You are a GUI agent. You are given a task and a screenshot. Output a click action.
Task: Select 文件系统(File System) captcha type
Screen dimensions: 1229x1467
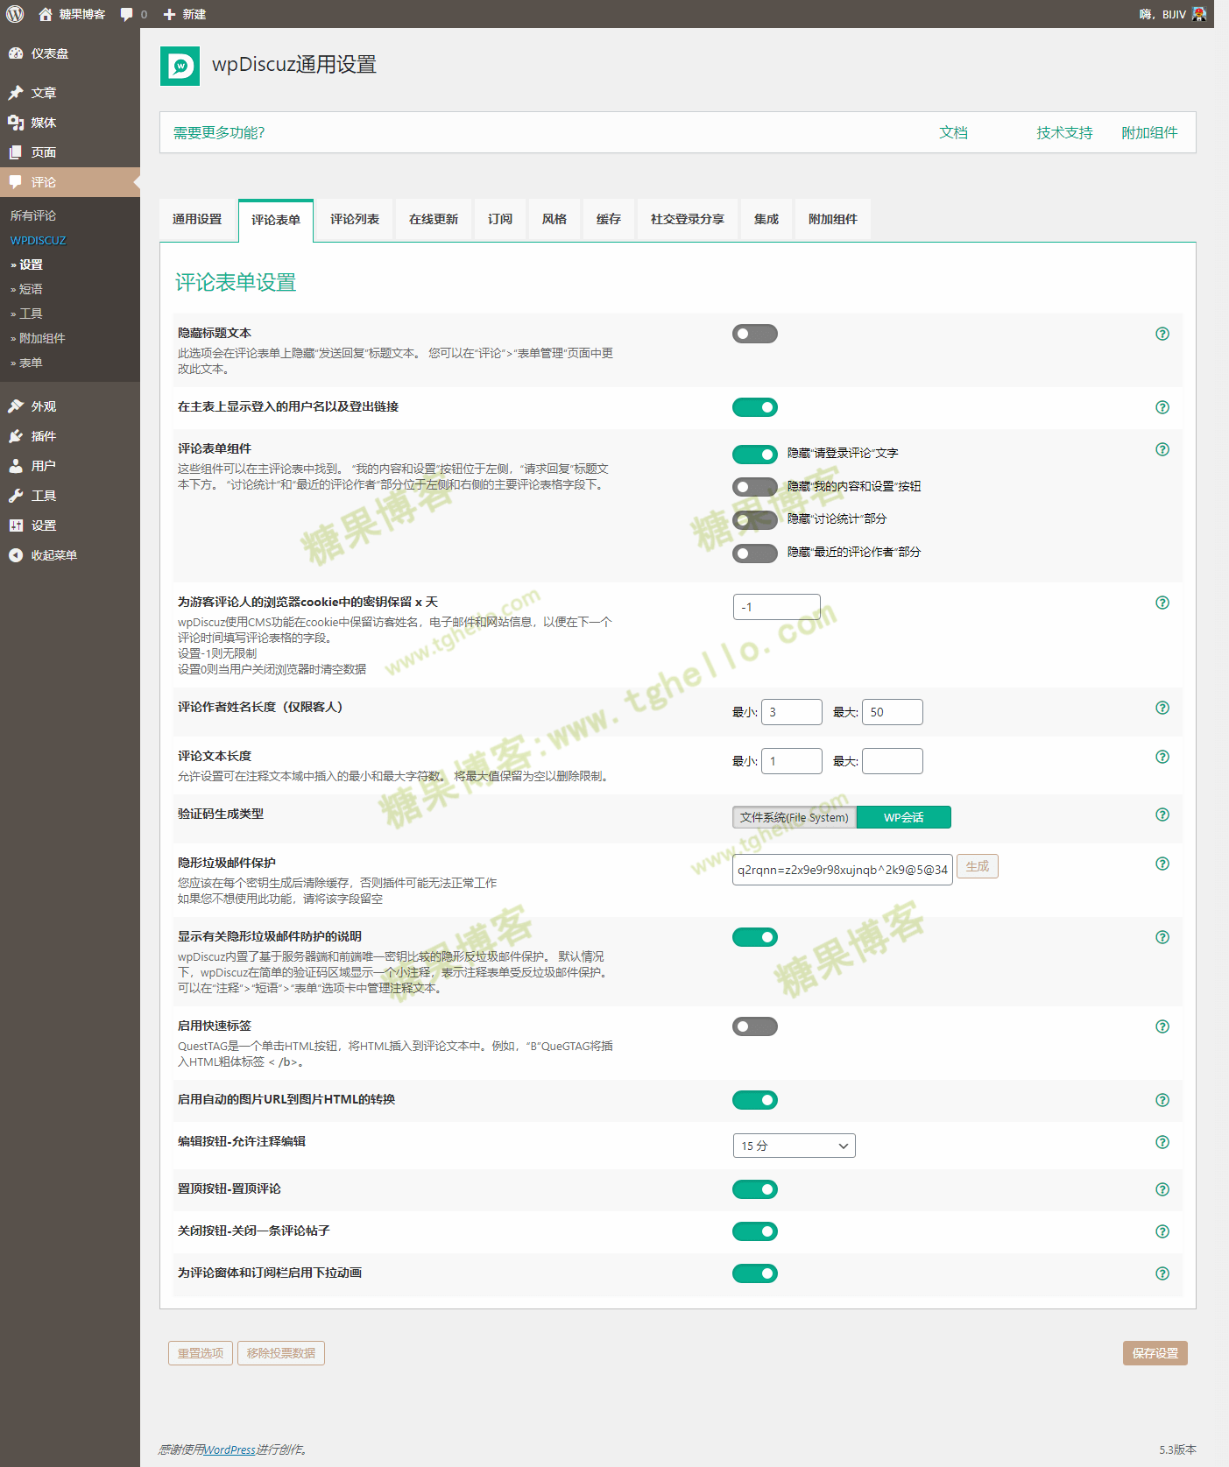(795, 817)
